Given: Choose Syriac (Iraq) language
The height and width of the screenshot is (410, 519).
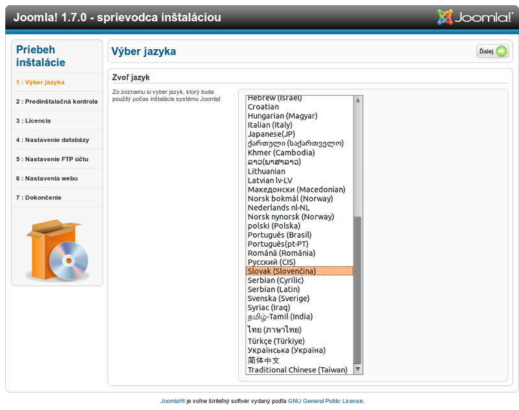Looking at the screenshot, I should (300, 308).
